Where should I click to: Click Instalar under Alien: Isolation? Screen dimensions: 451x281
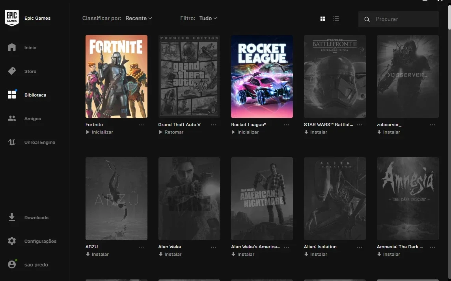coord(315,254)
